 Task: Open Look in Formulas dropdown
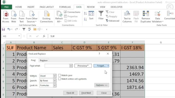(x=55, y=85)
